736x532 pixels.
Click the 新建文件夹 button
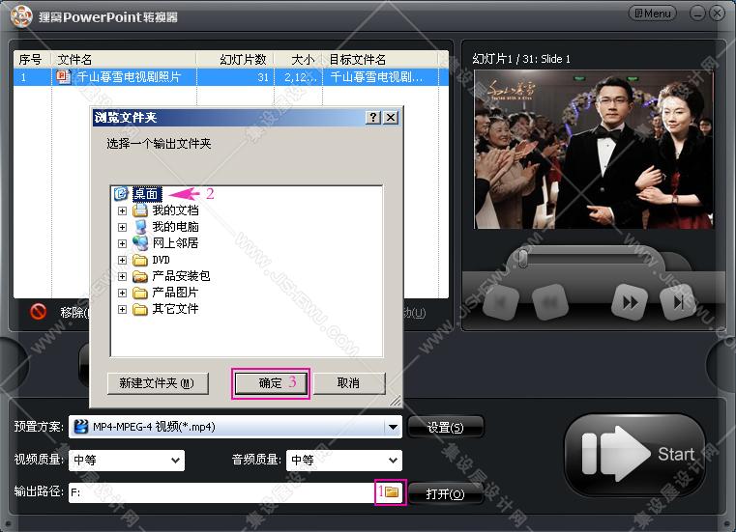click(x=158, y=383)
